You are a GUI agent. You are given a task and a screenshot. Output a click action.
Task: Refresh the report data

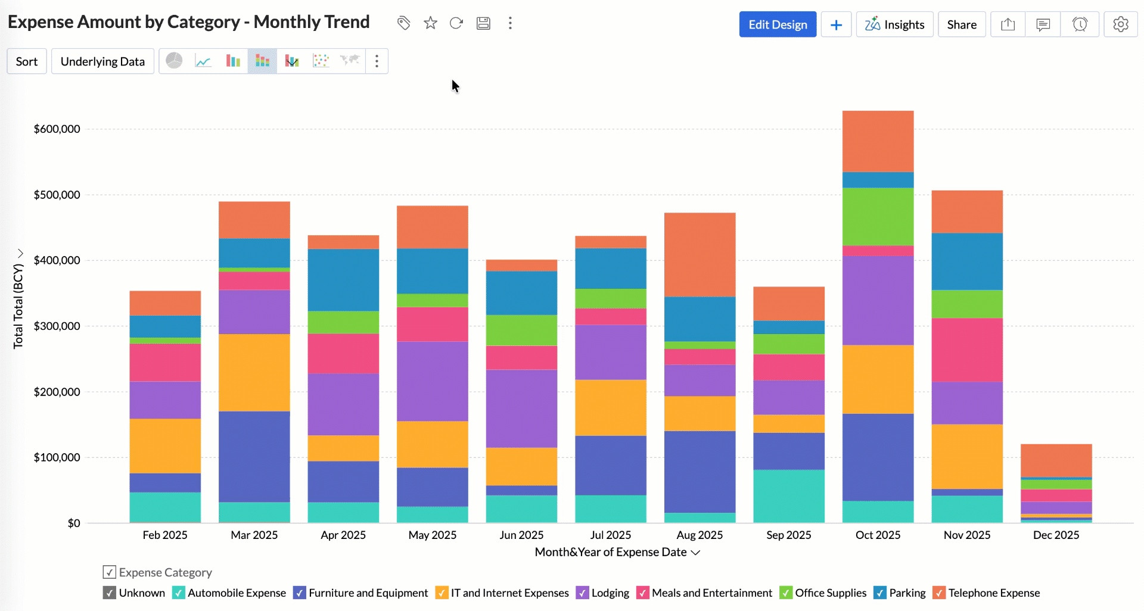(456, 23)
